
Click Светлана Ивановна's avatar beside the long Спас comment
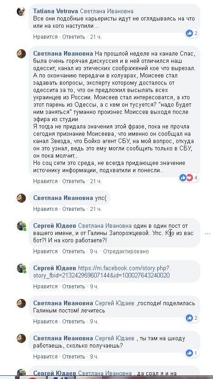pyautogui.click(x=21, y=54)
